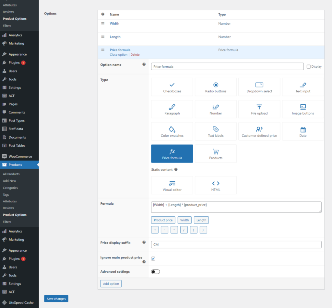Expand the Width option row
The image size is (332, 308).
(114, 24)
